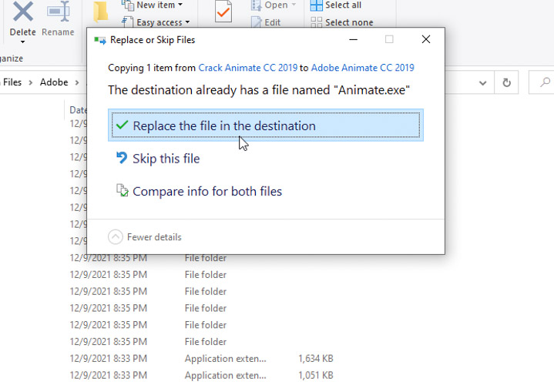Click the Date column header
554x385 pixels.
(78, 110)
